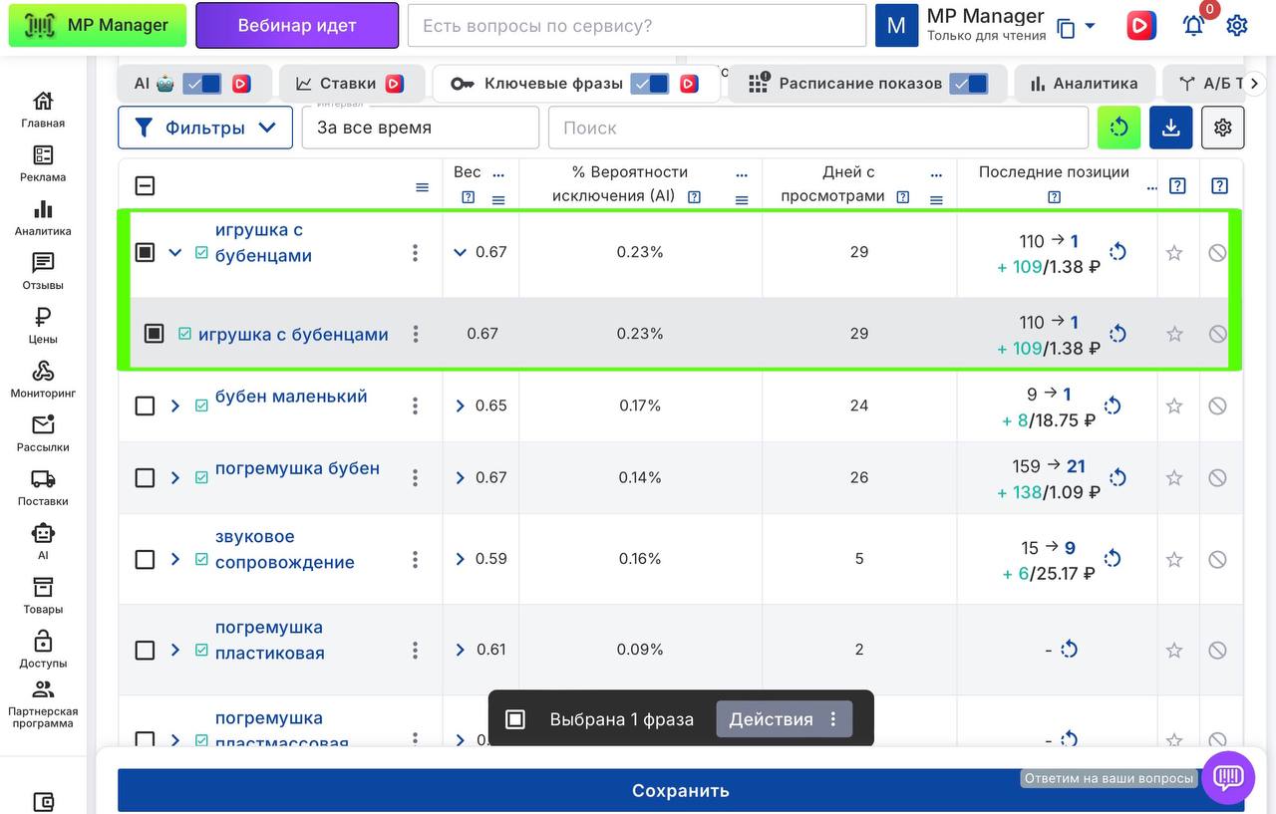Check the бубен маленький checkbox
The height and width of the screenshot is (814, 1276).
(x=145, y=407)
